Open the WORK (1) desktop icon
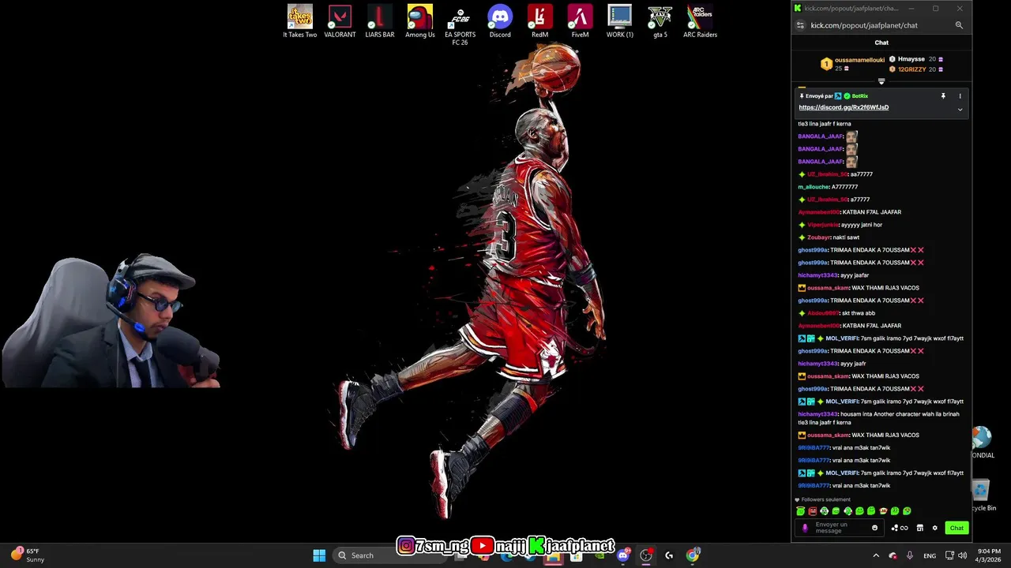 620,21
